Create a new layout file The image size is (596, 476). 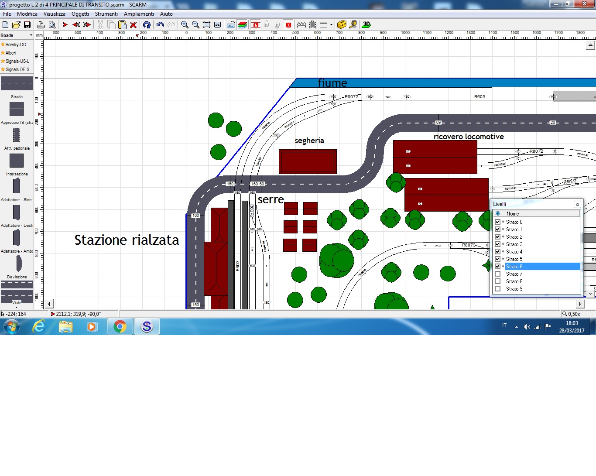coord(6,25)
